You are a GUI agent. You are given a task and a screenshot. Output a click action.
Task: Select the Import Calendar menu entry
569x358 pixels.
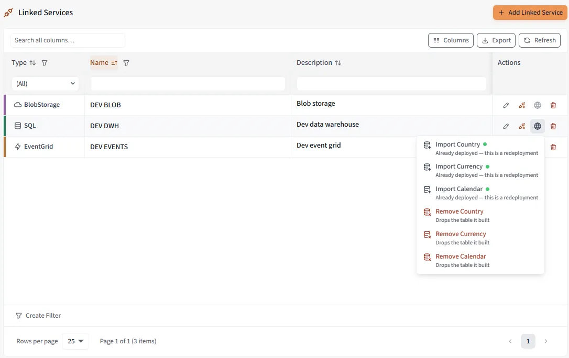point(480,193)
